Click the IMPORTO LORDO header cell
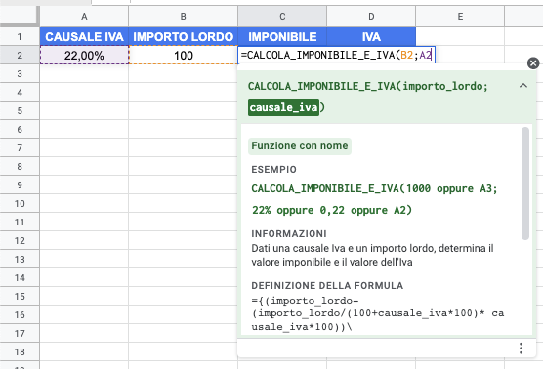This screenshot has height=369, width=543. tap(184, 36)
